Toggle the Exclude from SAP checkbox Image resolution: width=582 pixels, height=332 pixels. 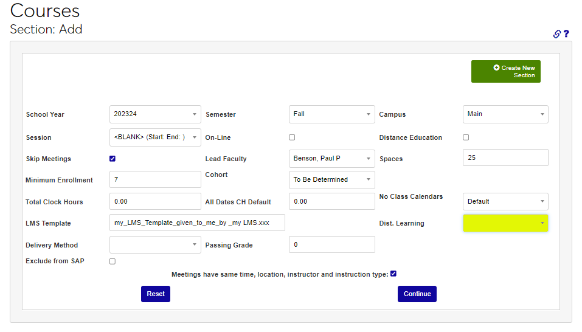click(113, 261)
